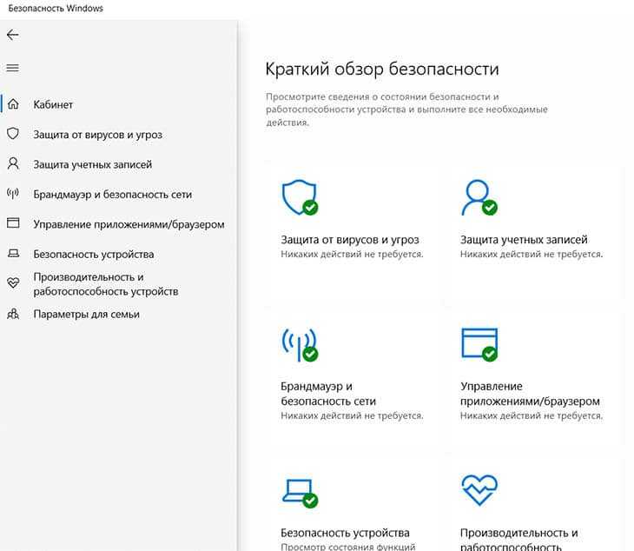Screen dimensions: 634x551
Task: Open the large shield virus protection tile icon
Action: (300, 197)
